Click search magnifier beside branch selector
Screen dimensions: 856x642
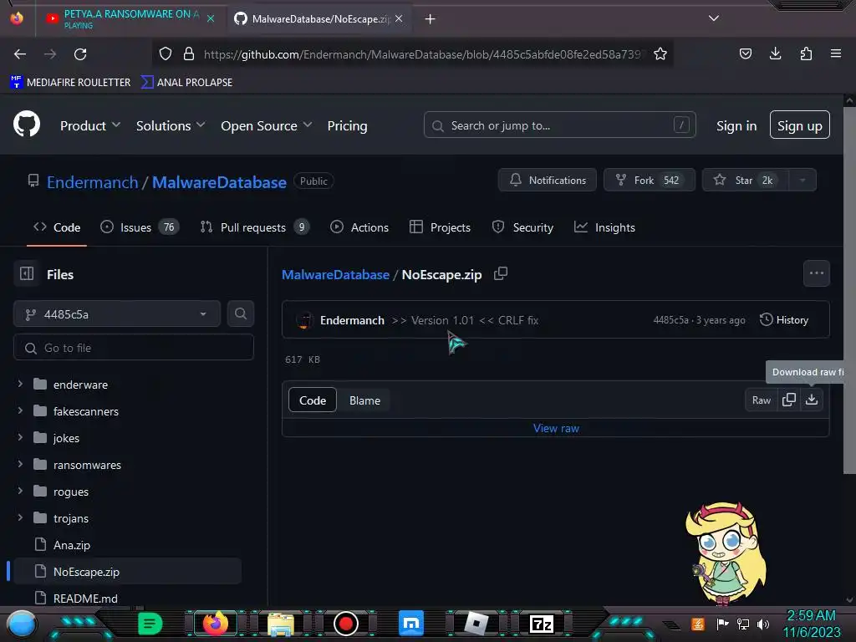pos(241,314)
